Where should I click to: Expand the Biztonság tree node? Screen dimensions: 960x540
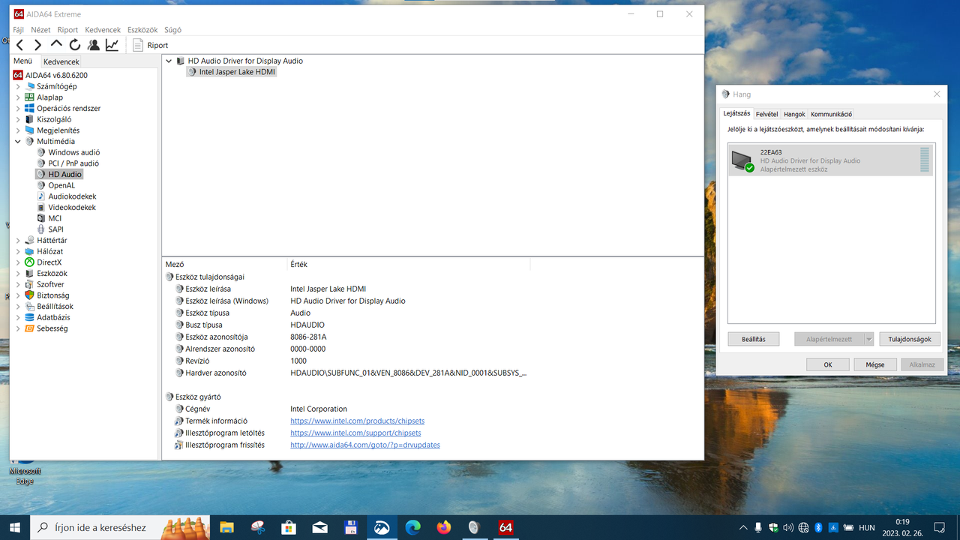tap(18, 295)
